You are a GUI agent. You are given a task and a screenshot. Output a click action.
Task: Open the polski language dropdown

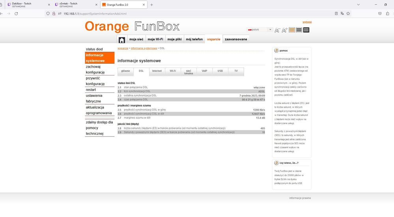coord(260,30)
